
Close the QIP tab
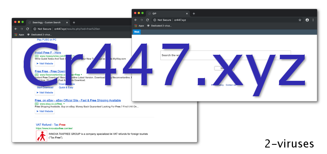pos(187,14)
